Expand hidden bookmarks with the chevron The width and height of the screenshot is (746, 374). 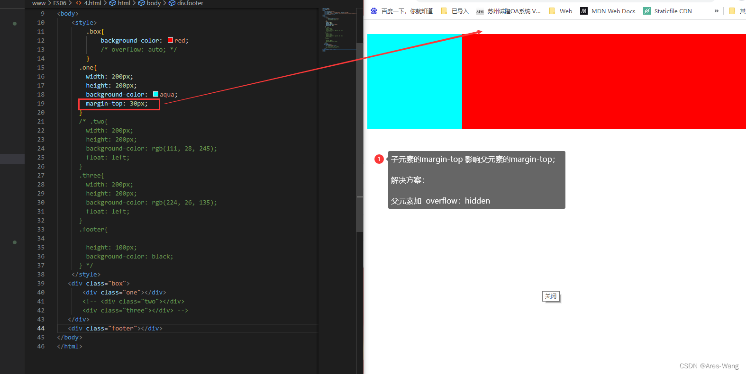[716, 11]
